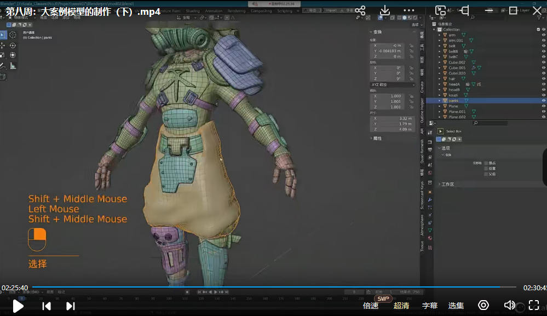Click the 选集 episode selection button
The width and height of the screenshot is (547, 316).
click(x=456, y=306)
